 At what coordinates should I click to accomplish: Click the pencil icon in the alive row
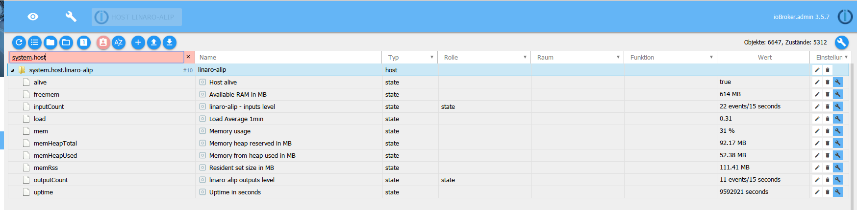coord(817,82)
